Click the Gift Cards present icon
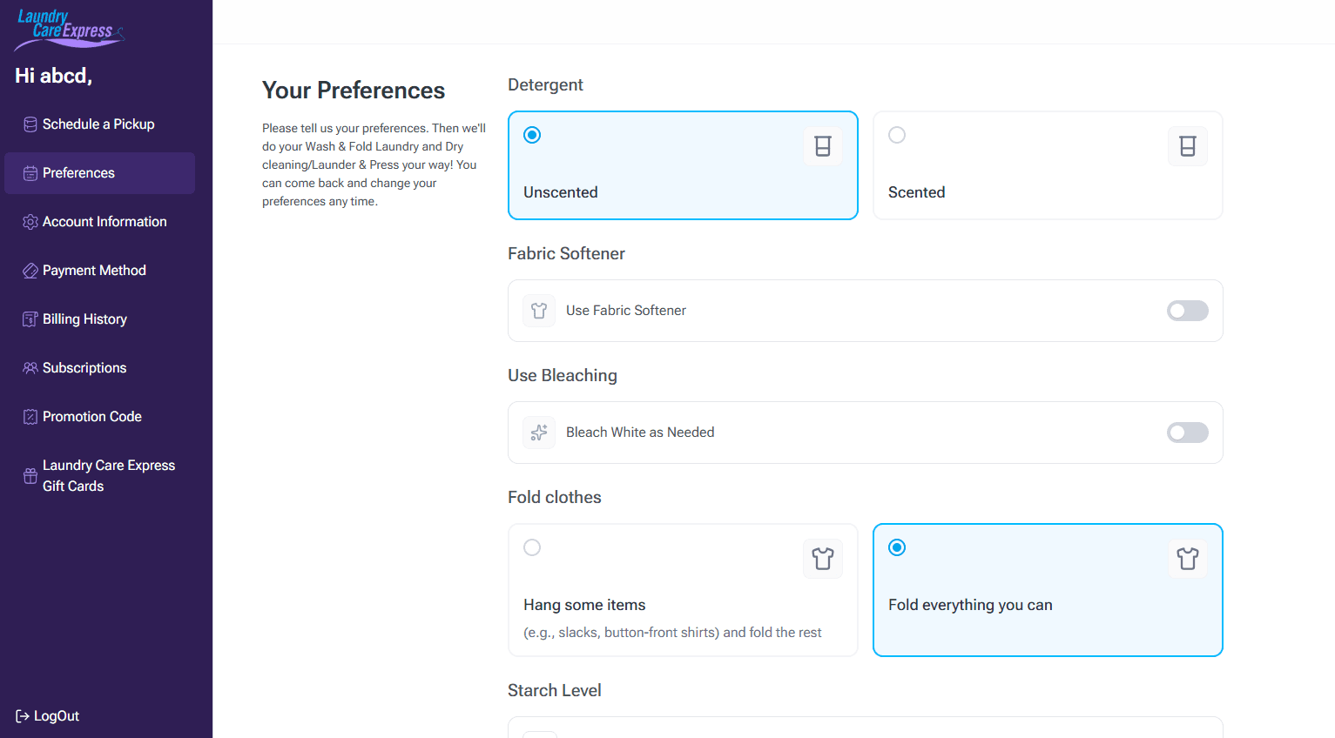Screen dimensions: 1335x738 (30, 476)
